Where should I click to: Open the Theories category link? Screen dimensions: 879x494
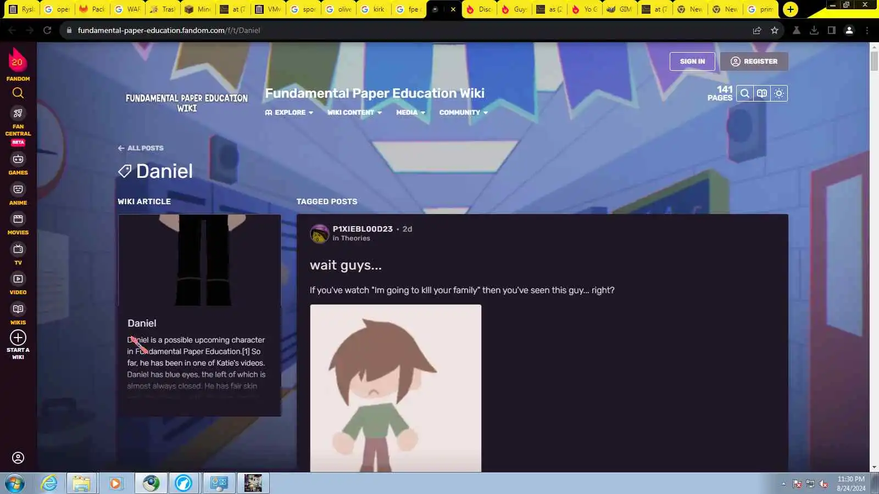(355, 238)
